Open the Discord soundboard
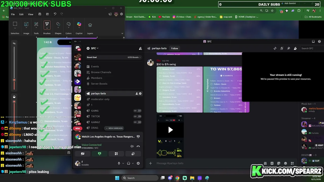This screenshot has width=324, height=182. [133, 154]
